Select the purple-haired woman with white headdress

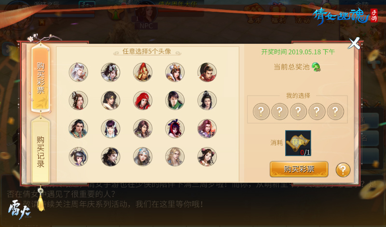pos(110,128)
